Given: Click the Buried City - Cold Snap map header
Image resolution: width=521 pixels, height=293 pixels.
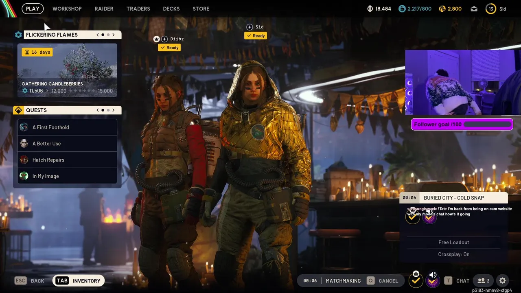Looking at the screenshot, I should coord(454,198).
